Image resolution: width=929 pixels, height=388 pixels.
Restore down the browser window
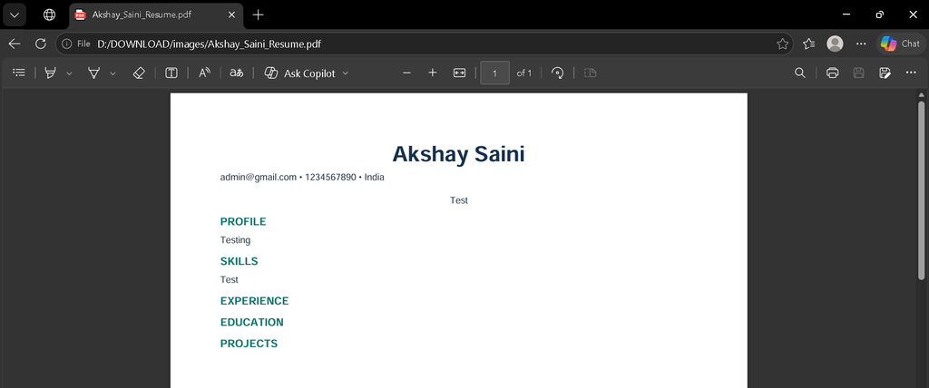[880, 15]
